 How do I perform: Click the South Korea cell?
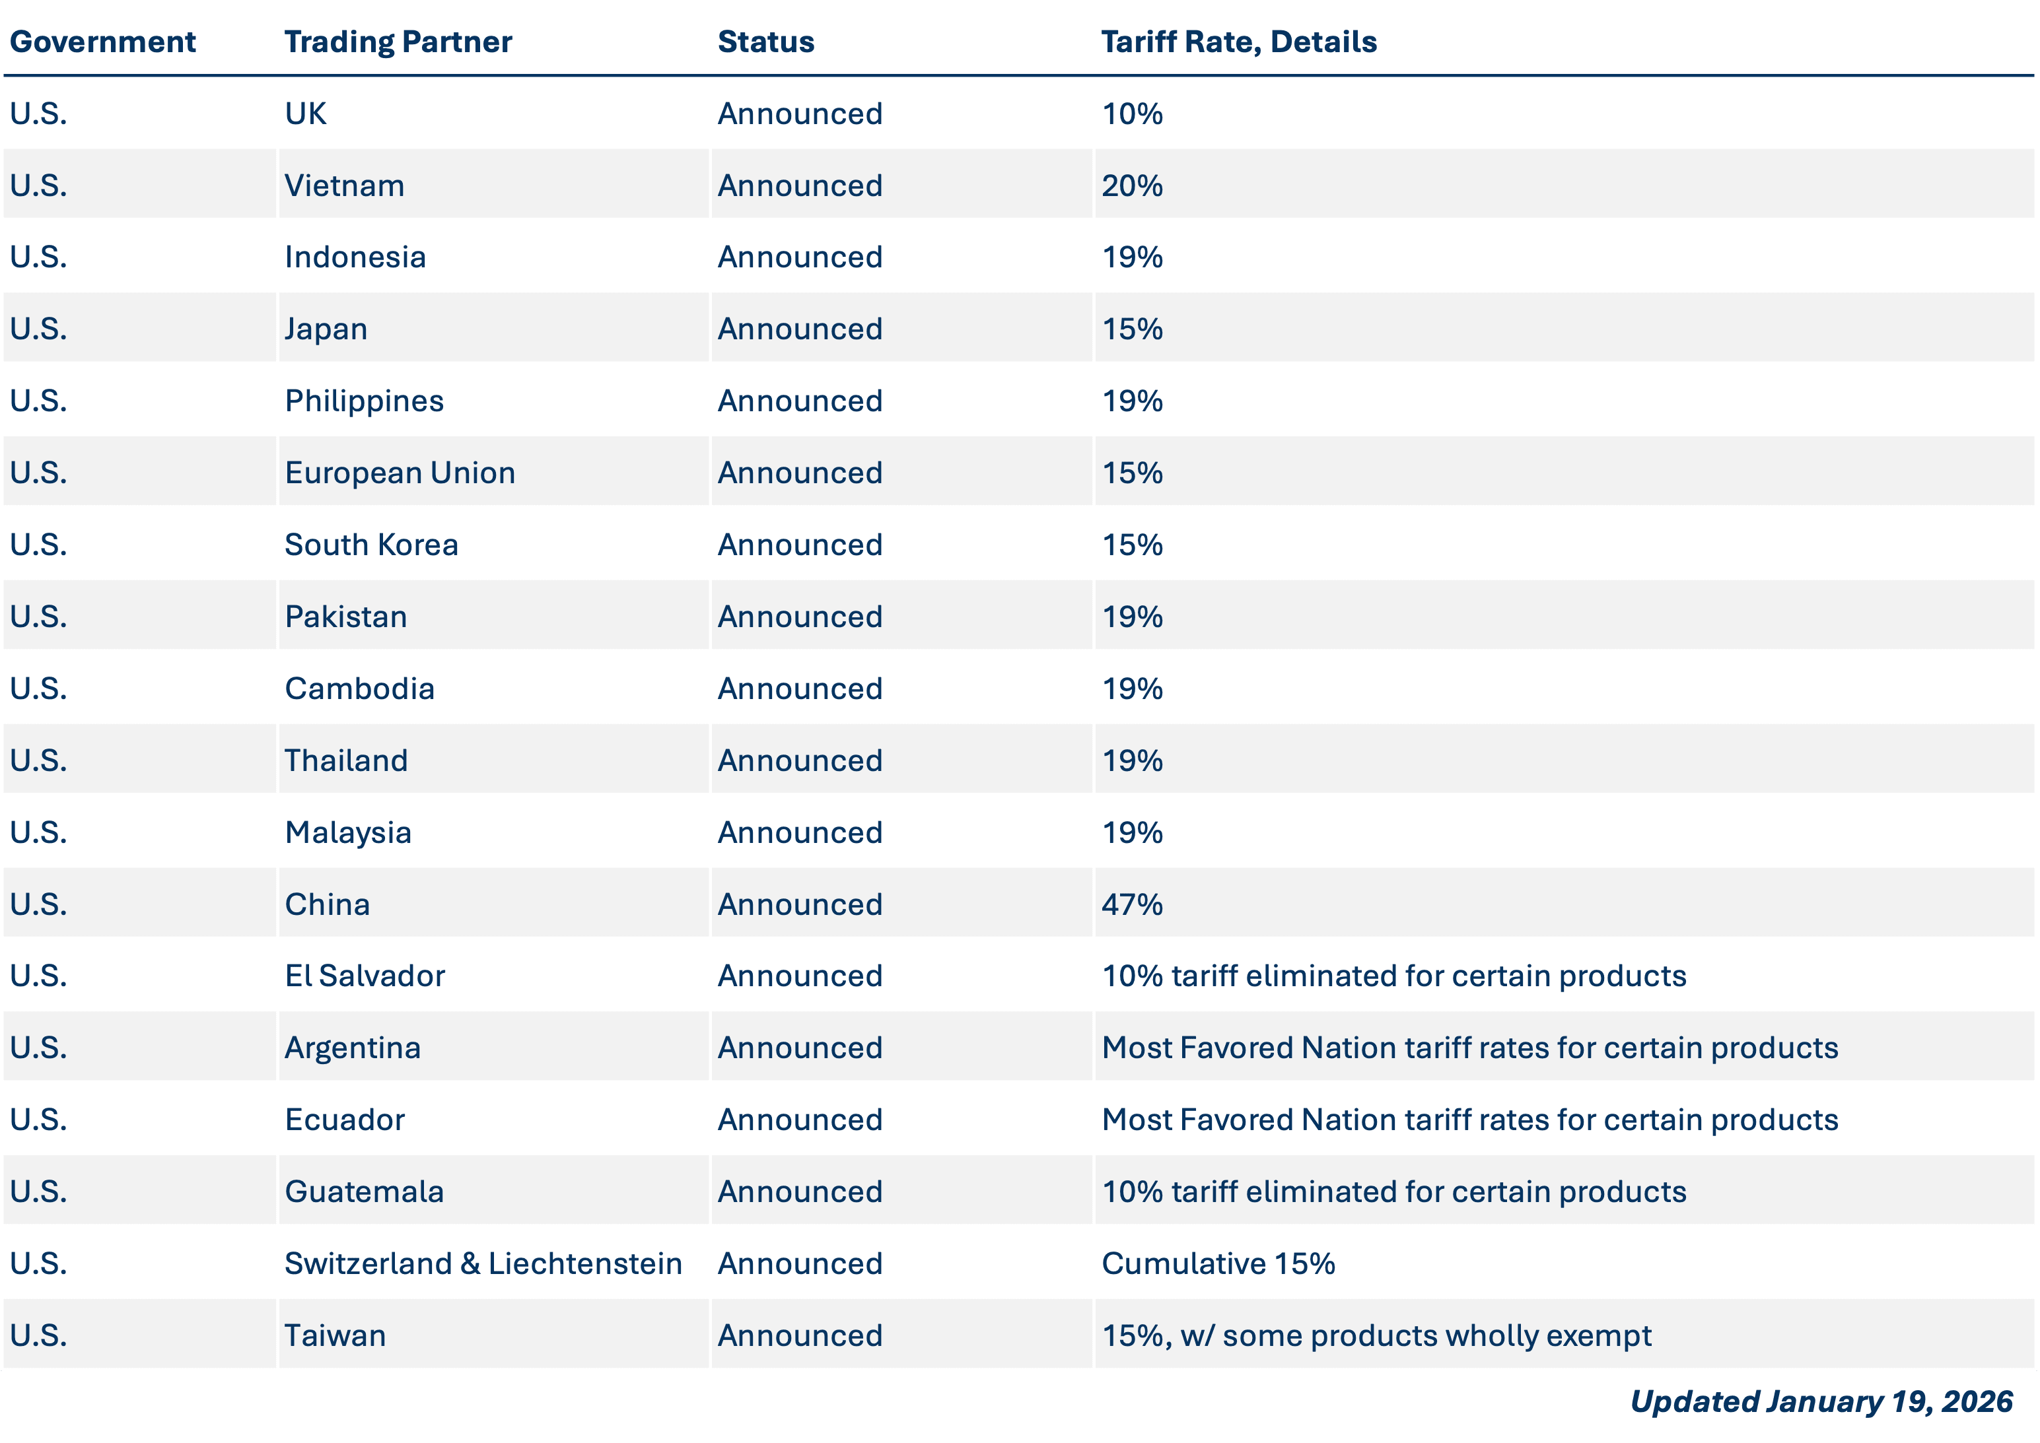tap(370, 545)
